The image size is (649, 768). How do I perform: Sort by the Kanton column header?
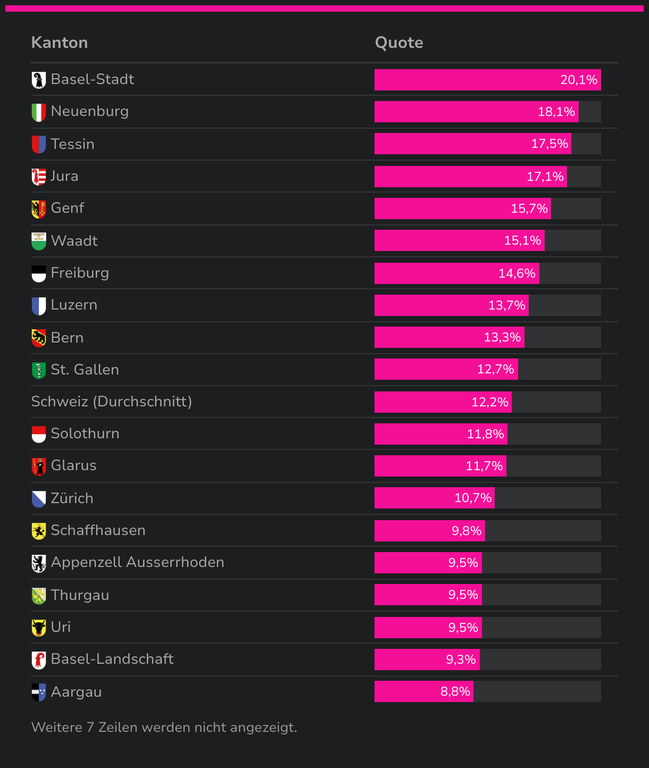(60, 43)
